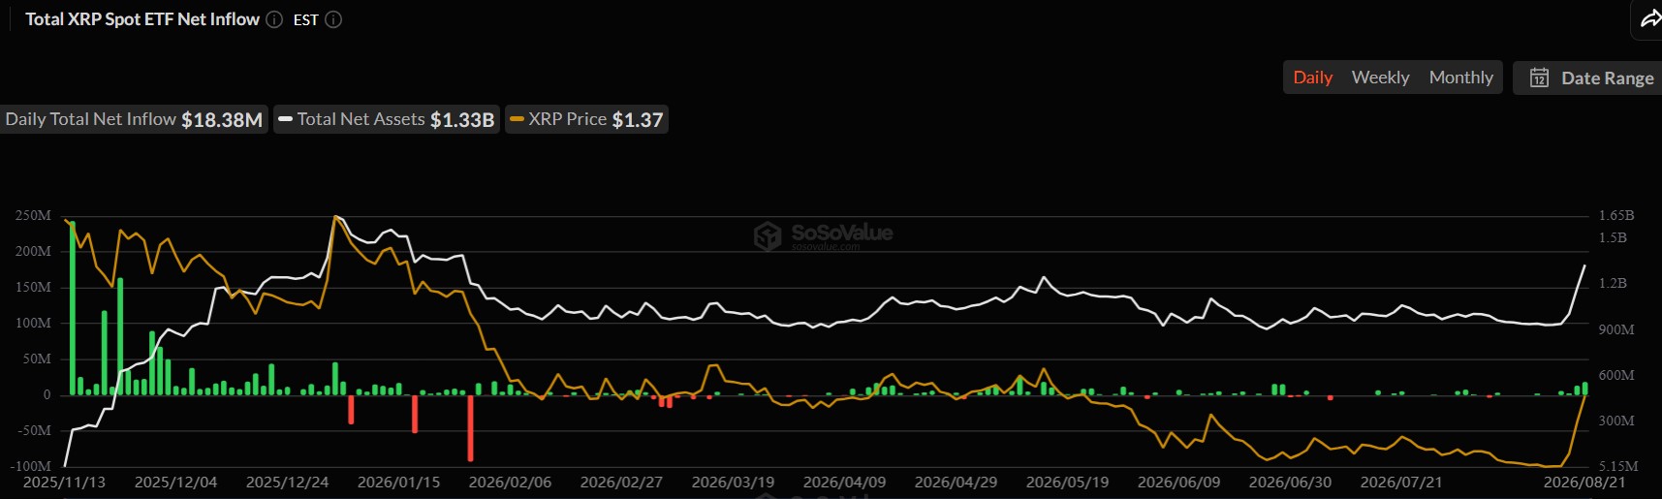Click x-axis date 2026/03/19

point(733,482)
